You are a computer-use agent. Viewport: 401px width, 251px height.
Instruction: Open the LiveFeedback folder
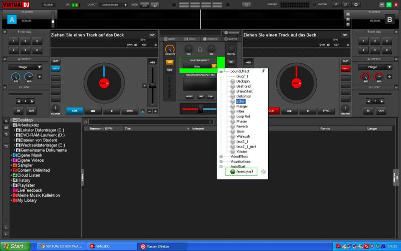(x=28, y=190)
